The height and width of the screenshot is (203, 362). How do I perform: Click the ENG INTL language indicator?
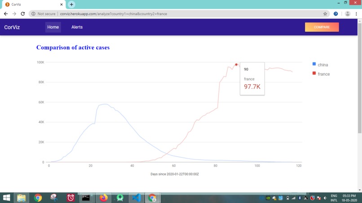[x=334, y=198]
